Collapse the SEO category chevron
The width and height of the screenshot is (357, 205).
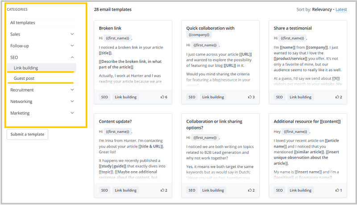[72, 57]
